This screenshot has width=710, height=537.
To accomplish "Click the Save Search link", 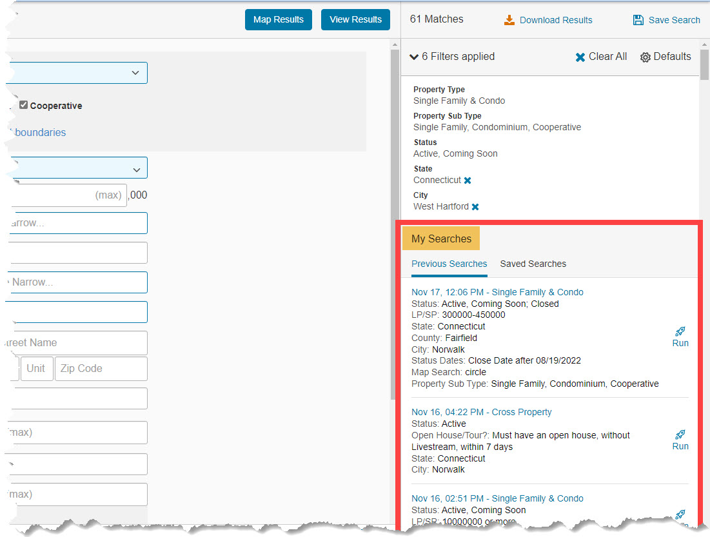I will [675, 20].
